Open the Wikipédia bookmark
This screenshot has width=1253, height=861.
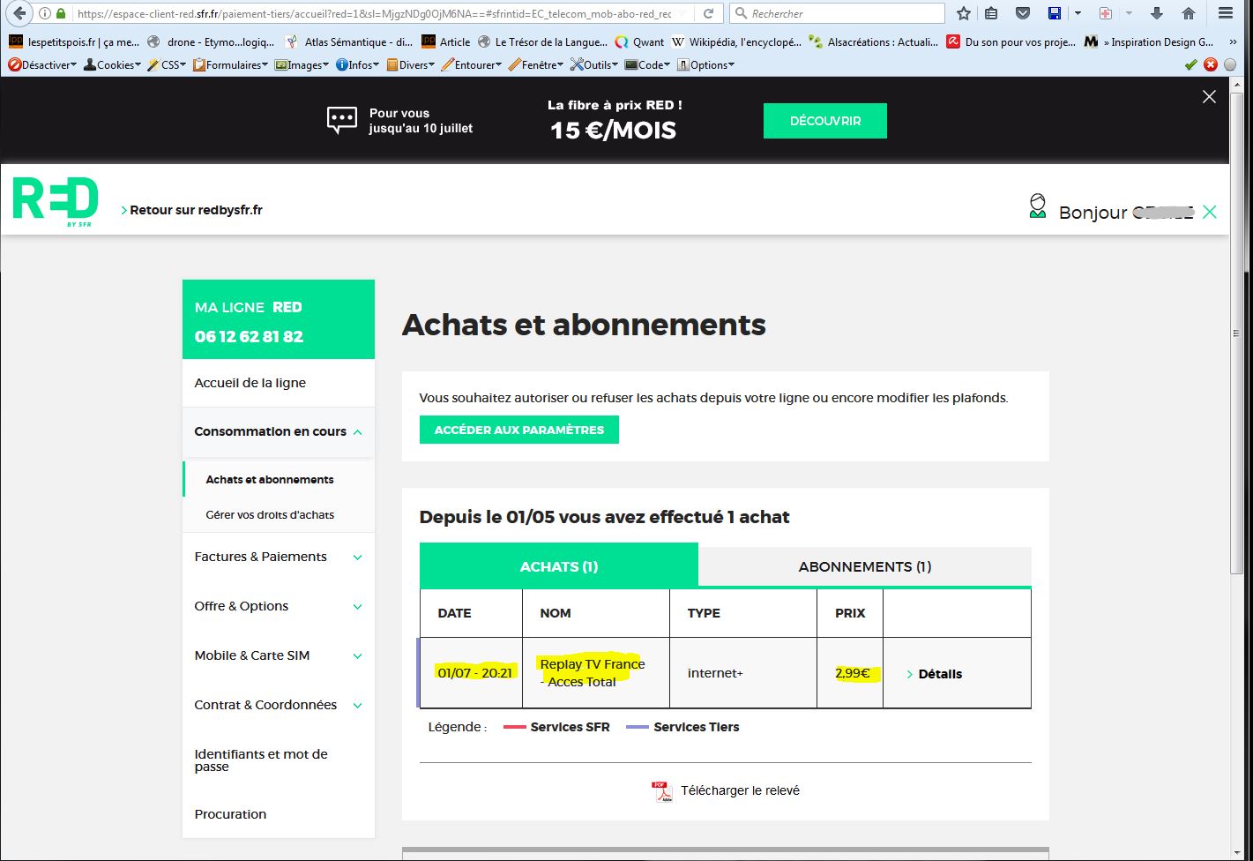736,41
